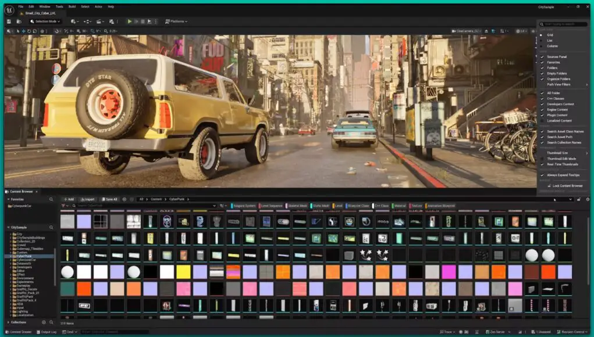Screen dimensions: 594x337
Task: Click the Import button in Content Browser
Action: 87,199
